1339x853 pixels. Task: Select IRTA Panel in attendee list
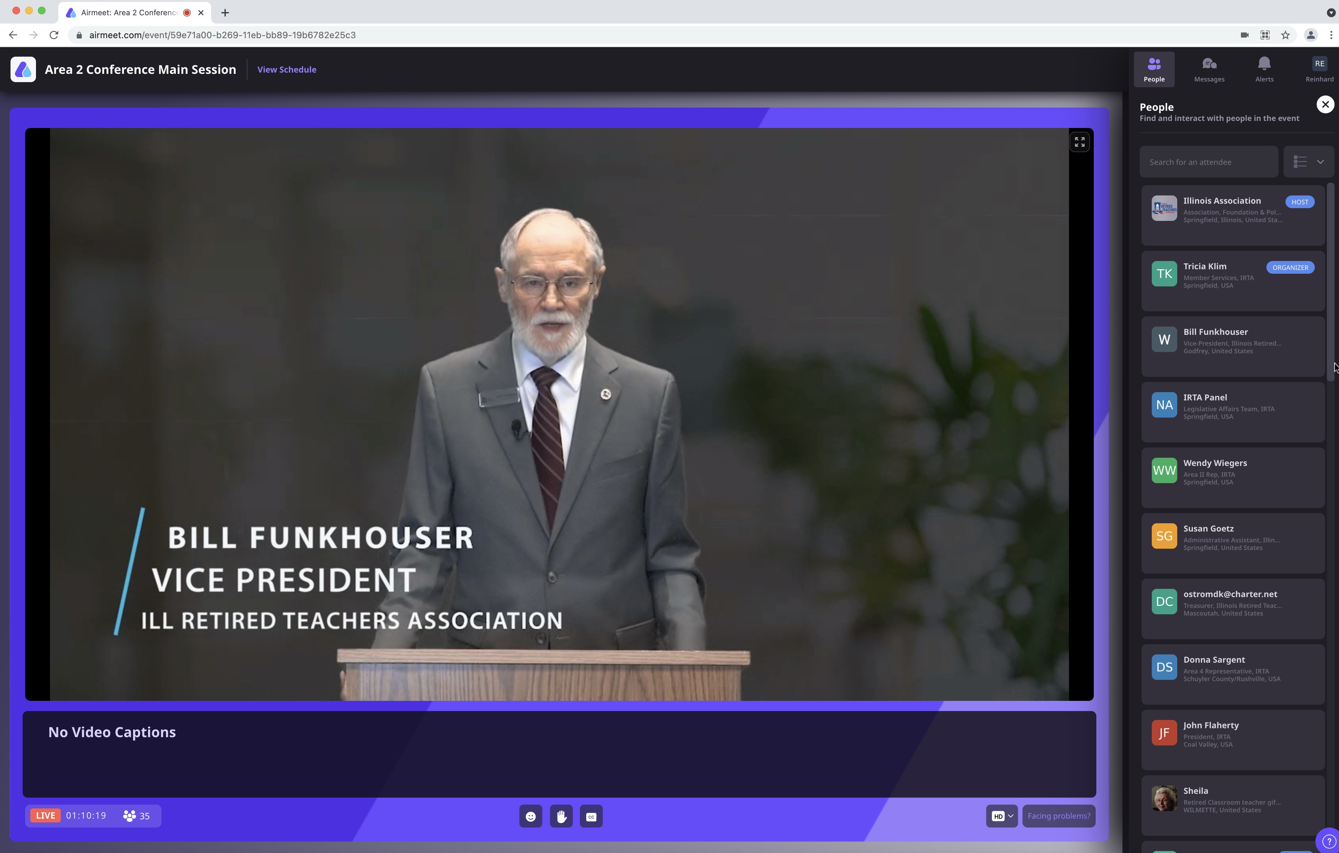pos(1233,412)
